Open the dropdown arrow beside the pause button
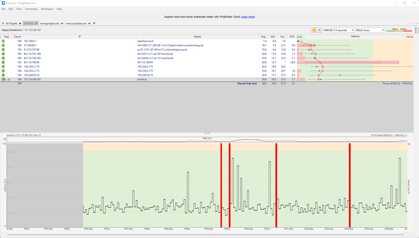Screen dimensions: 419x238 click(319, 30)
